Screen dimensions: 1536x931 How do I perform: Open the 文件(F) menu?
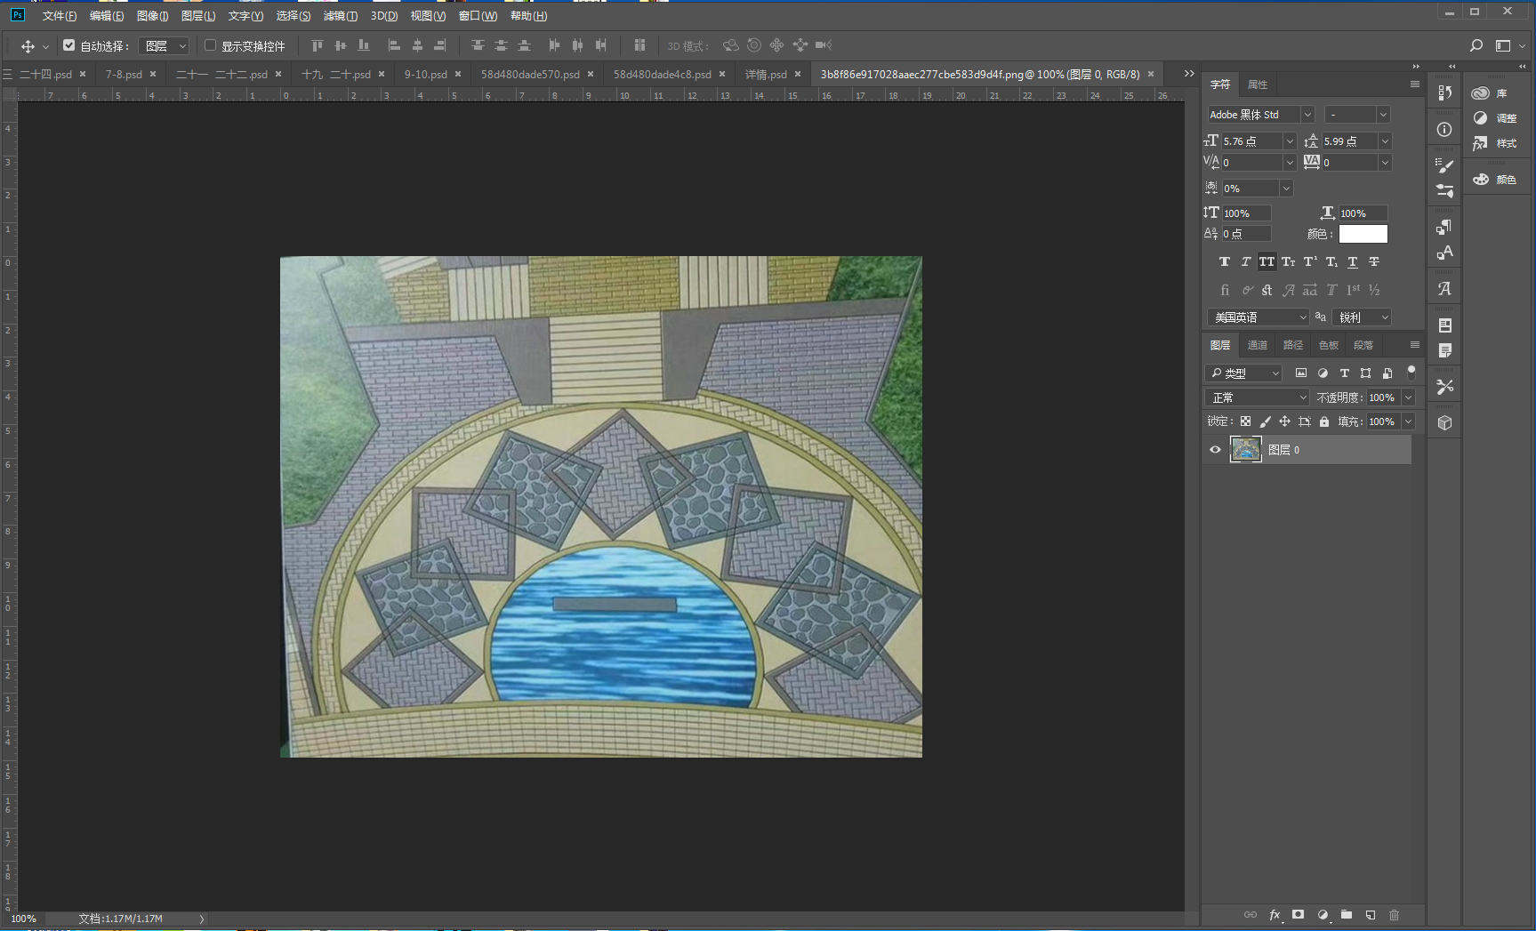[60, 16]
